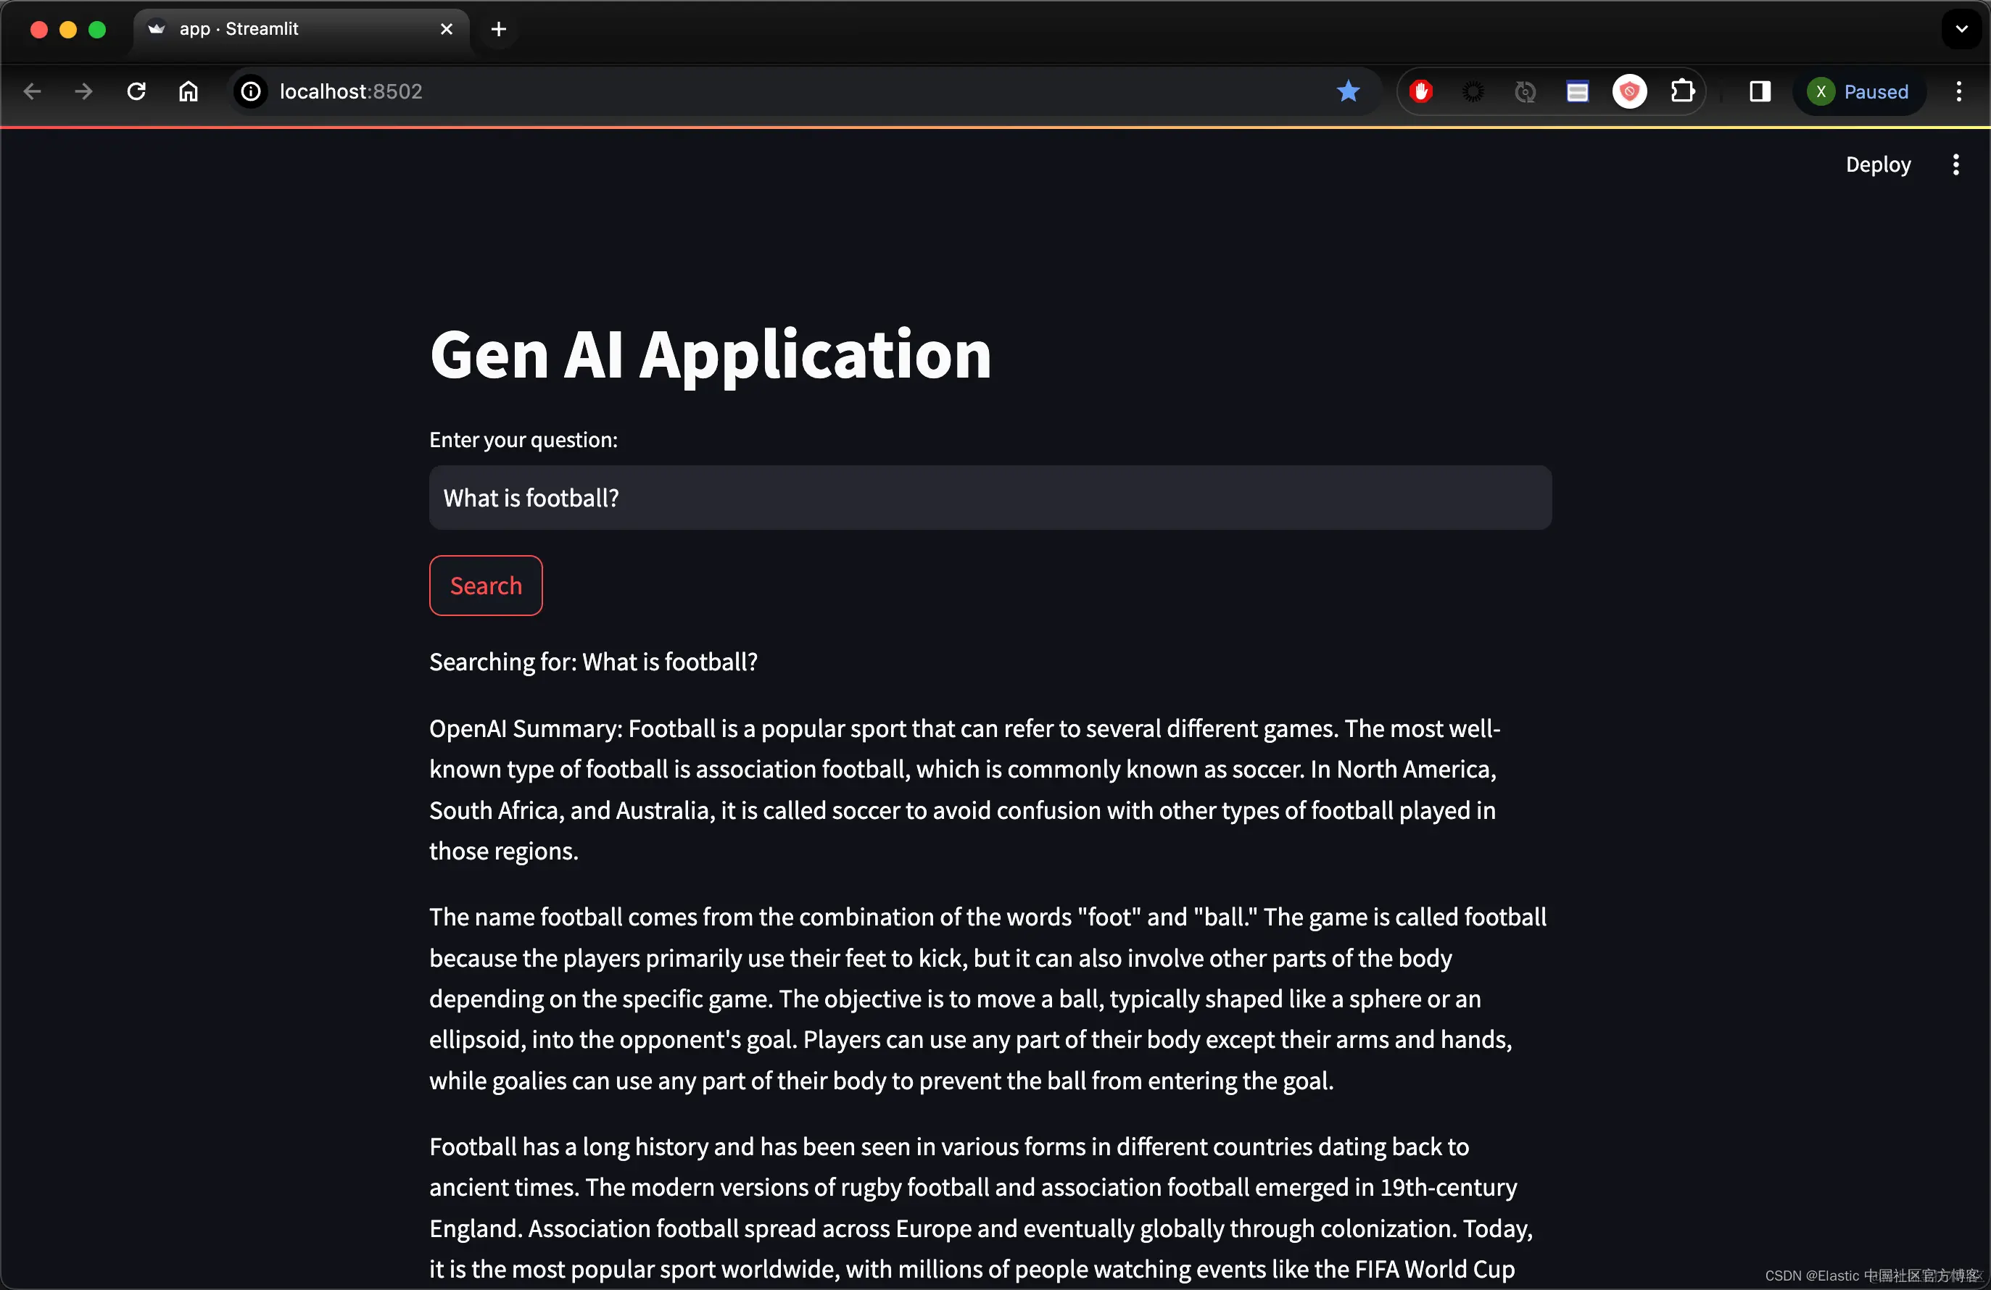This screenshot has width=1991, height=1290.
Task: Expand the tab search chevron dropdown
Action: point(1962,29)
